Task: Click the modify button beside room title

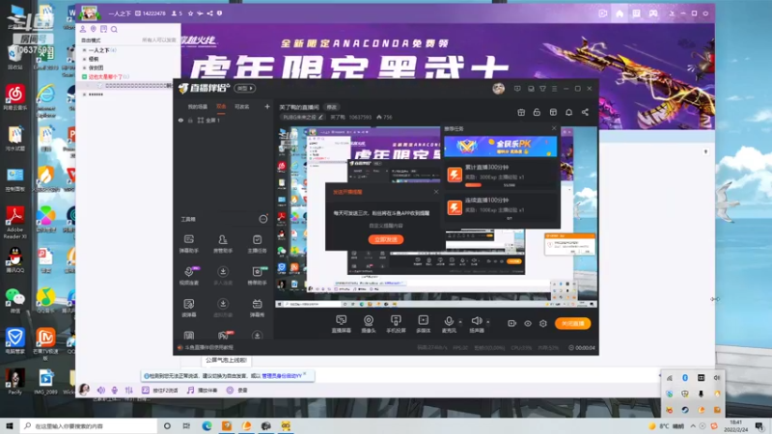Action: [x=332, y=107]
